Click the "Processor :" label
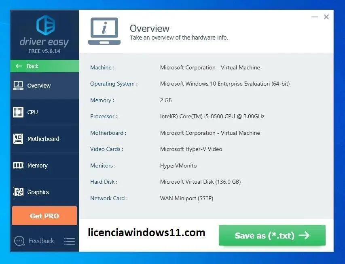This screenshot has height=264, width=345. (x=104, y=116)
